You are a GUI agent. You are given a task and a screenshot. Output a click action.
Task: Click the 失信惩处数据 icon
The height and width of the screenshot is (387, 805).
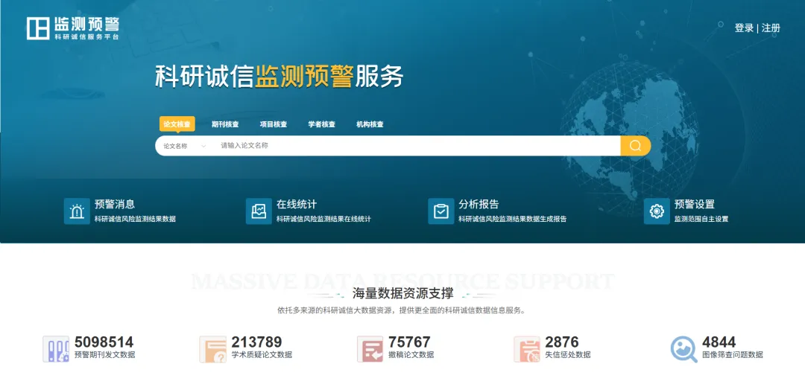point(527,349)
